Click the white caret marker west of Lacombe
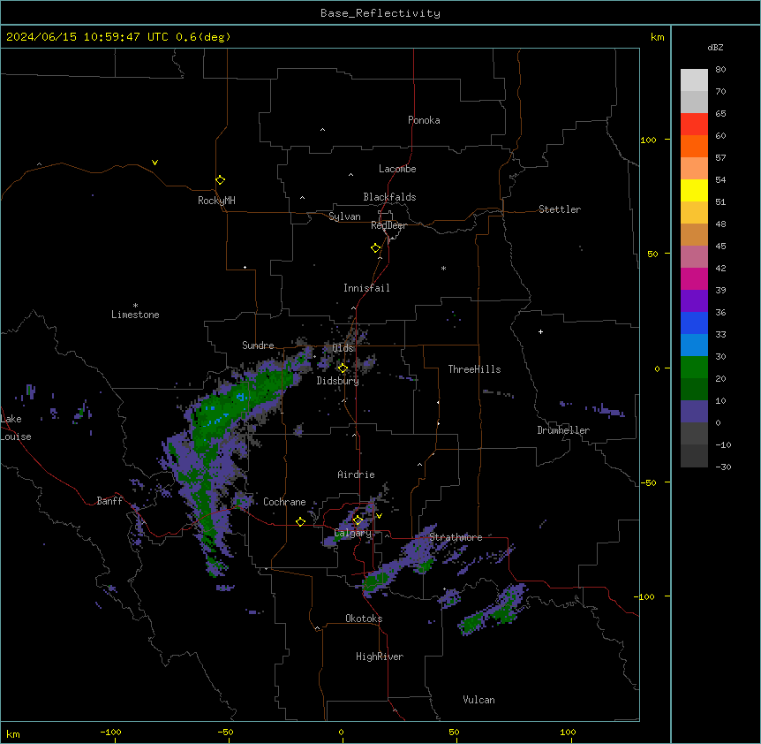 click(x=350, y=175)
